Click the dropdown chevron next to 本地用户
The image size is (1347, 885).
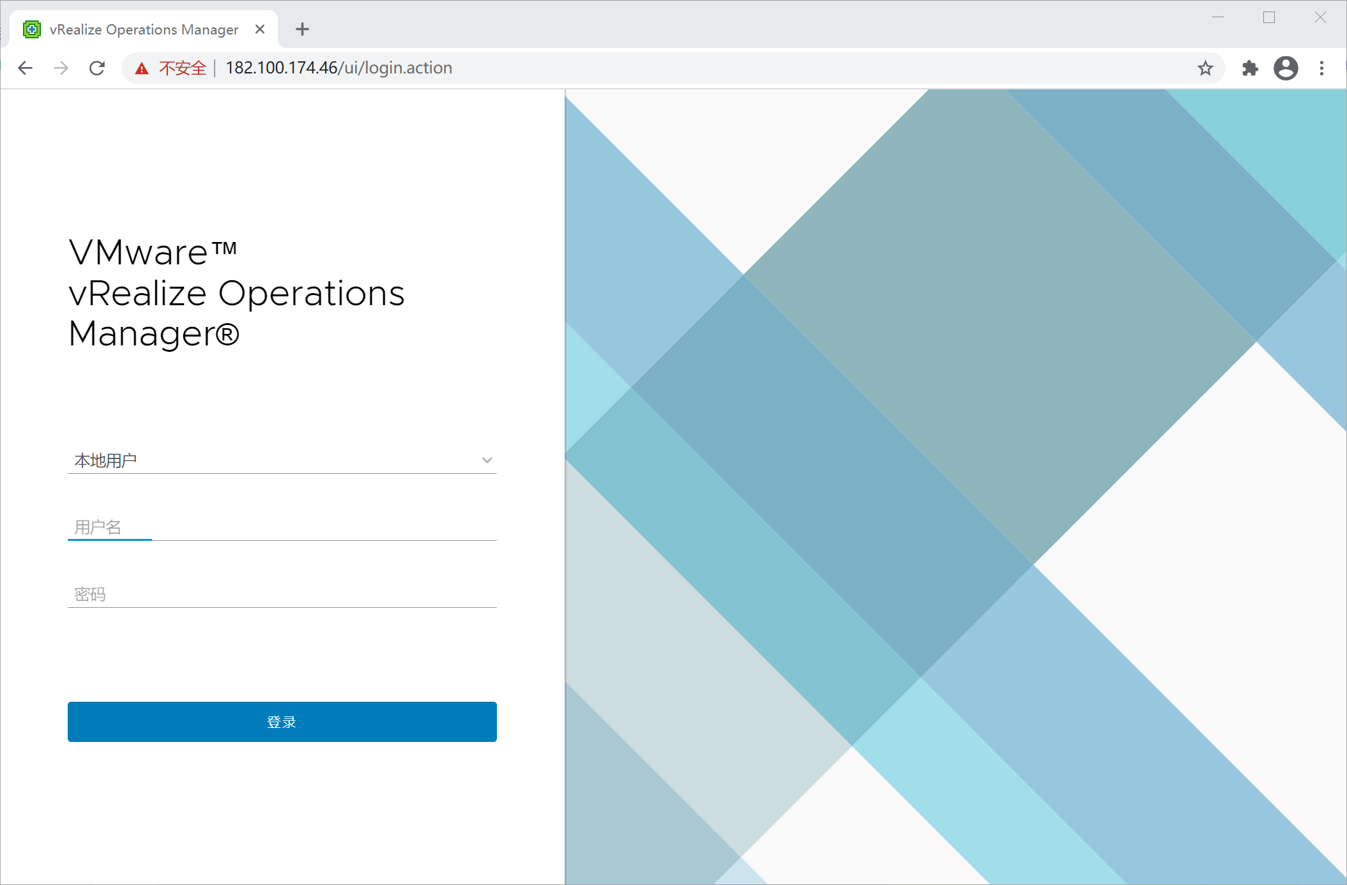tap(487, 460)
